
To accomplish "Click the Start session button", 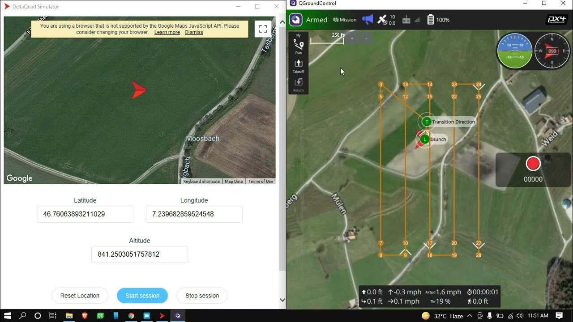I will (142, 296).
